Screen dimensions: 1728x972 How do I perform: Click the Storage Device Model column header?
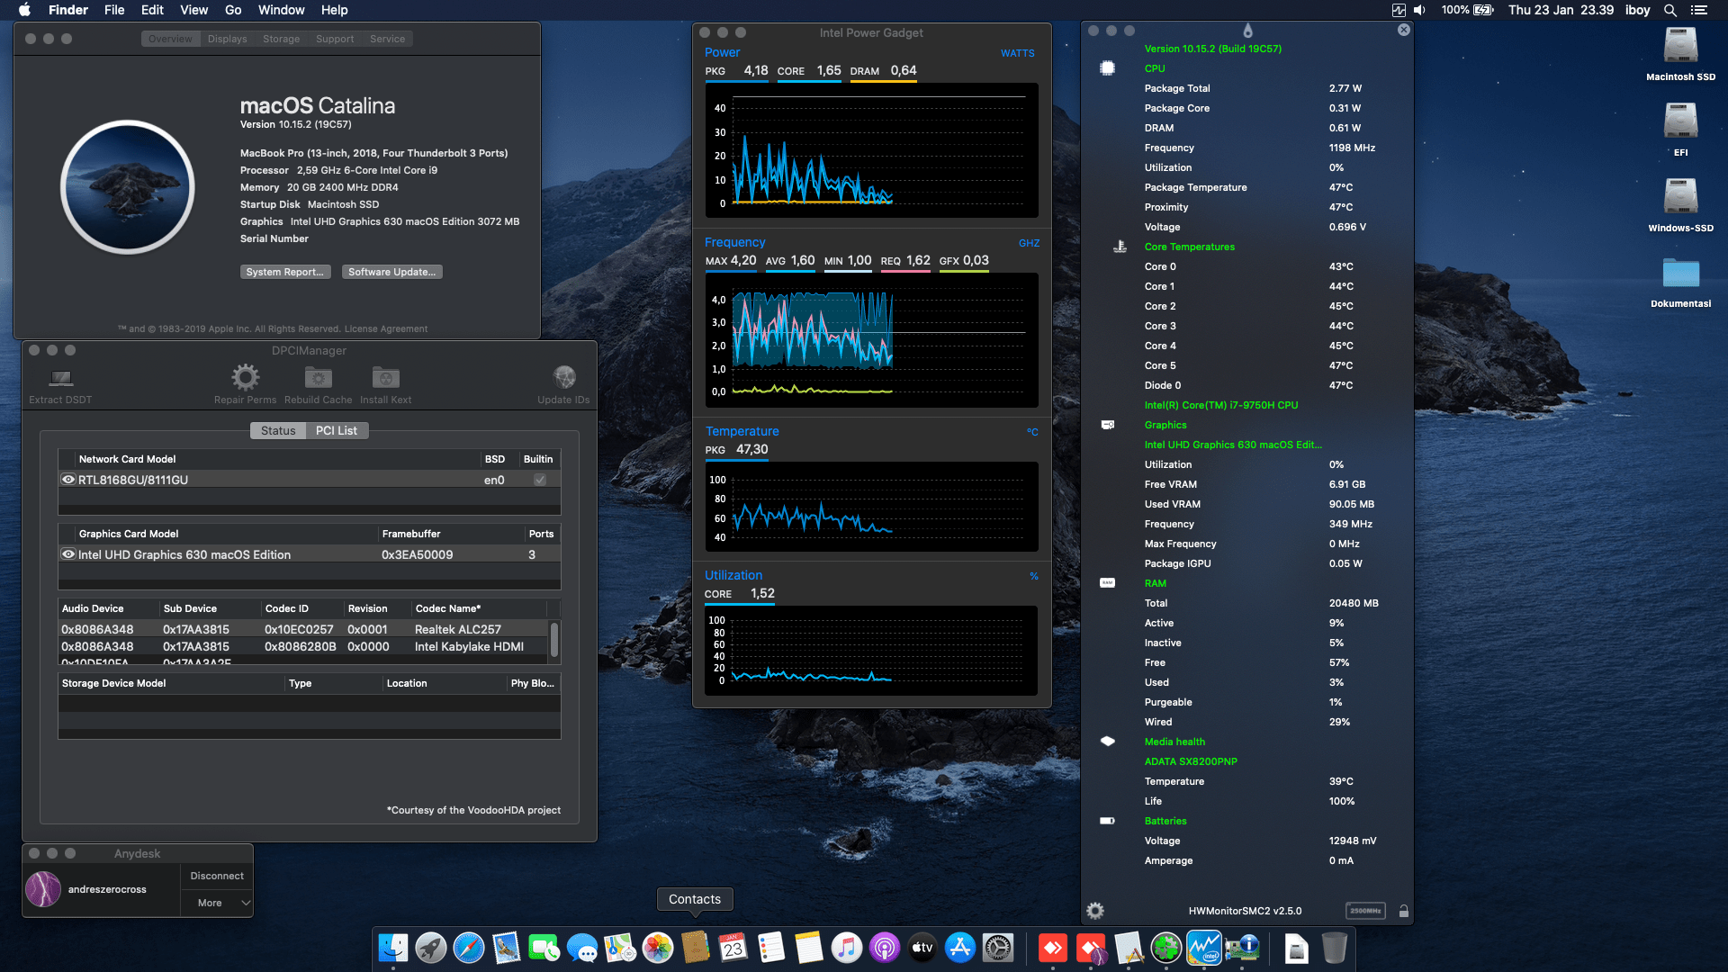click(171, 683)
